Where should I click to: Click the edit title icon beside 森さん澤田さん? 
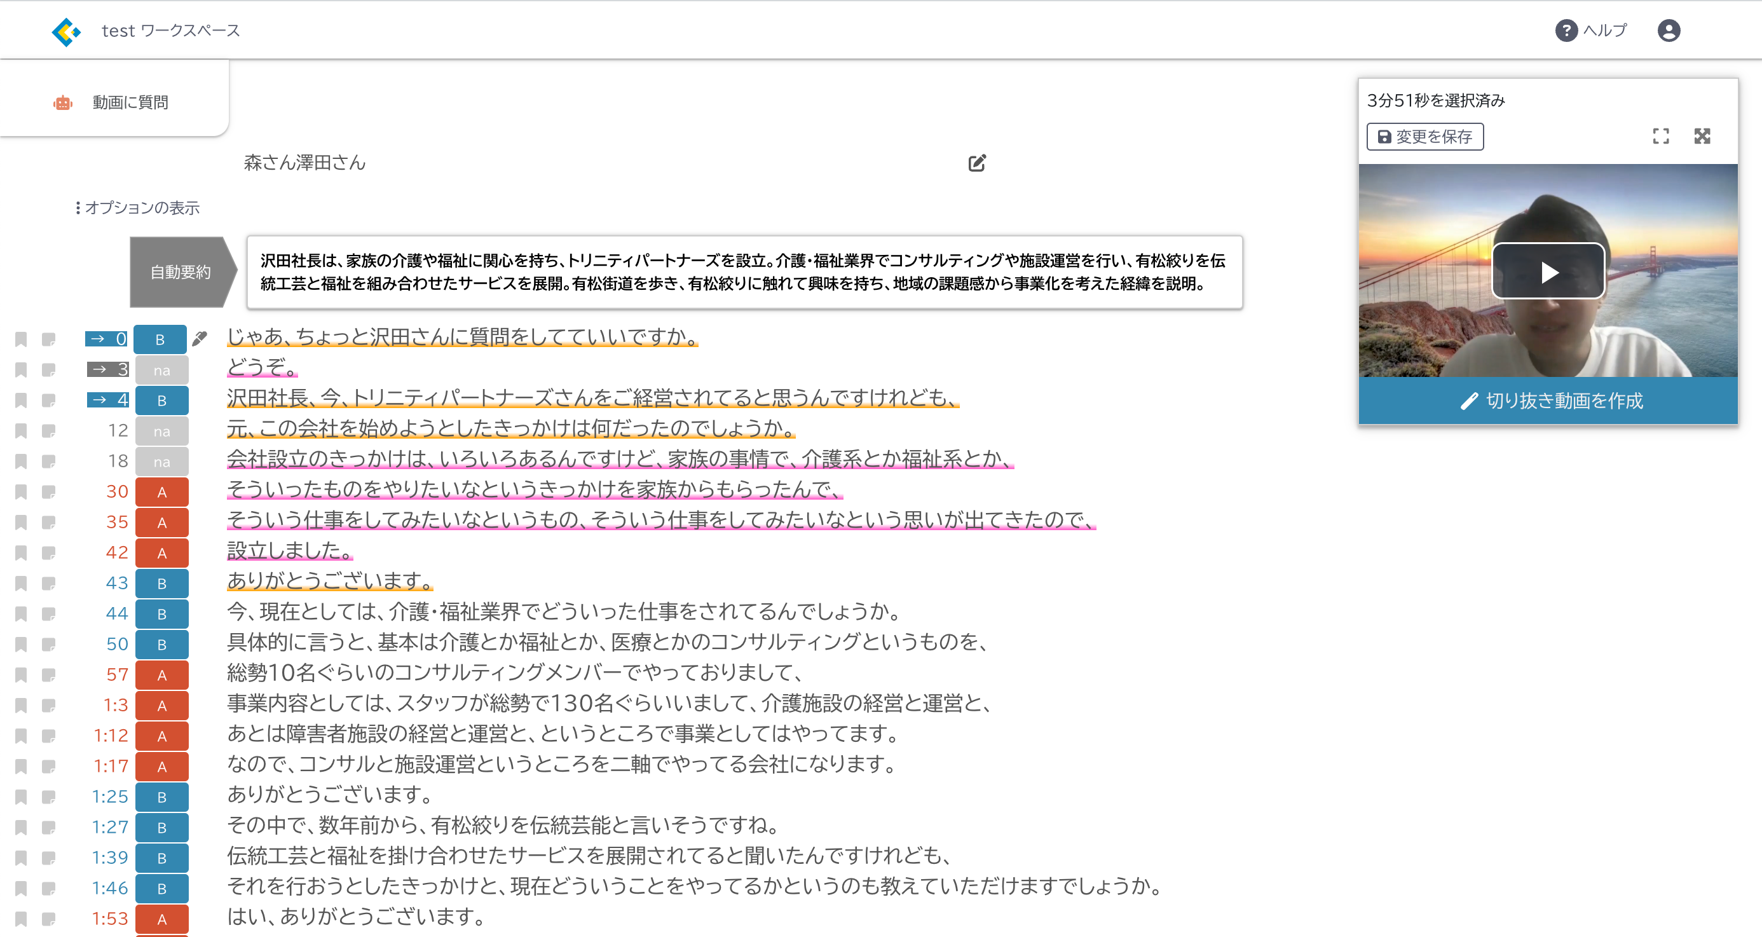click(977, 163)
